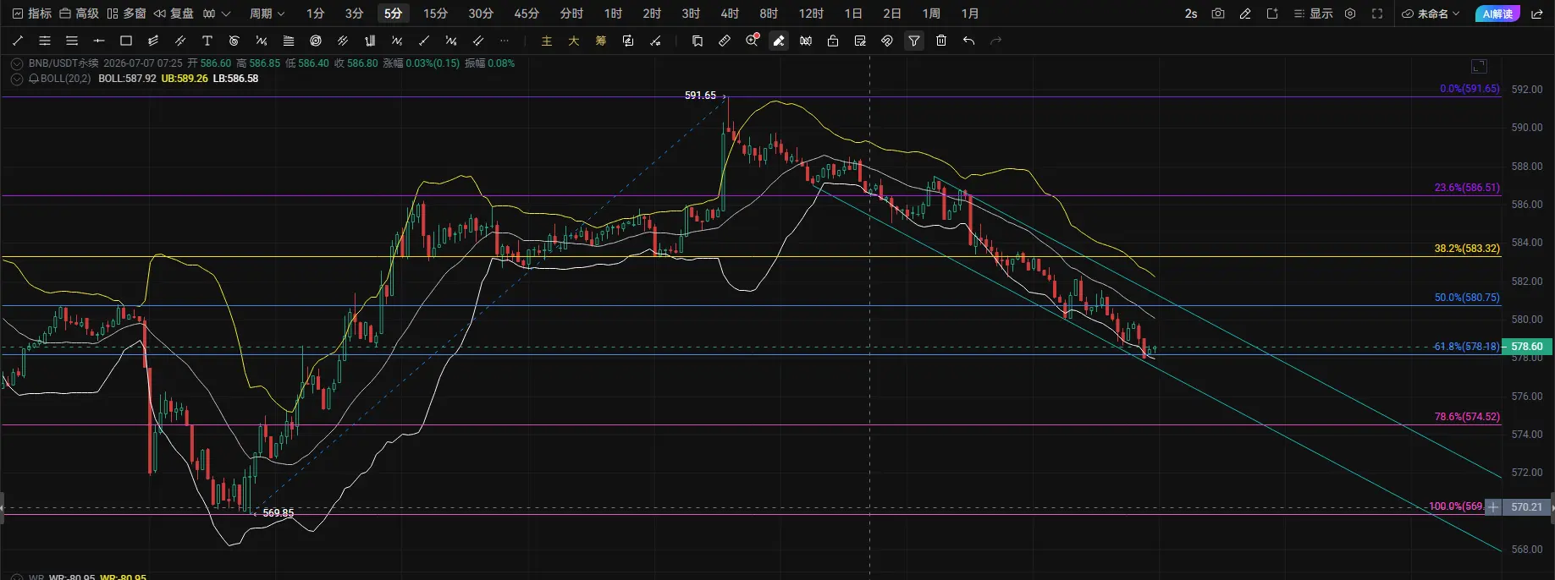Select the trend line drawing tool

pyautogui.click(x=18, y=41)
